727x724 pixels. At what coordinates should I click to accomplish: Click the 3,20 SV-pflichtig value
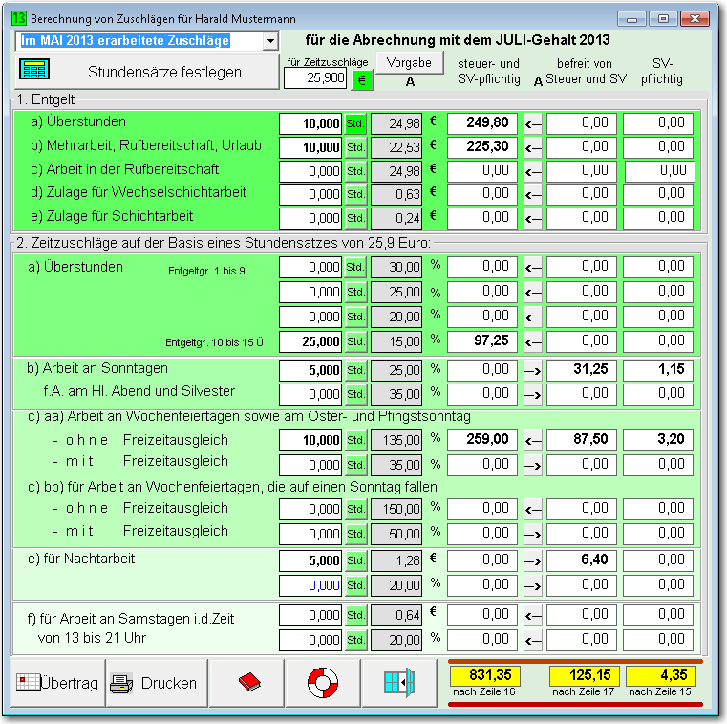pos(658,440)
